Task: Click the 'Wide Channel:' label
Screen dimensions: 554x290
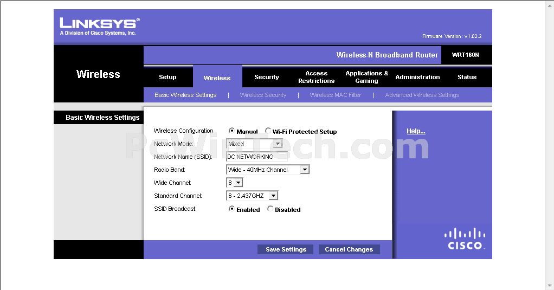Action: pyautogui.click(x=172, y=183)
